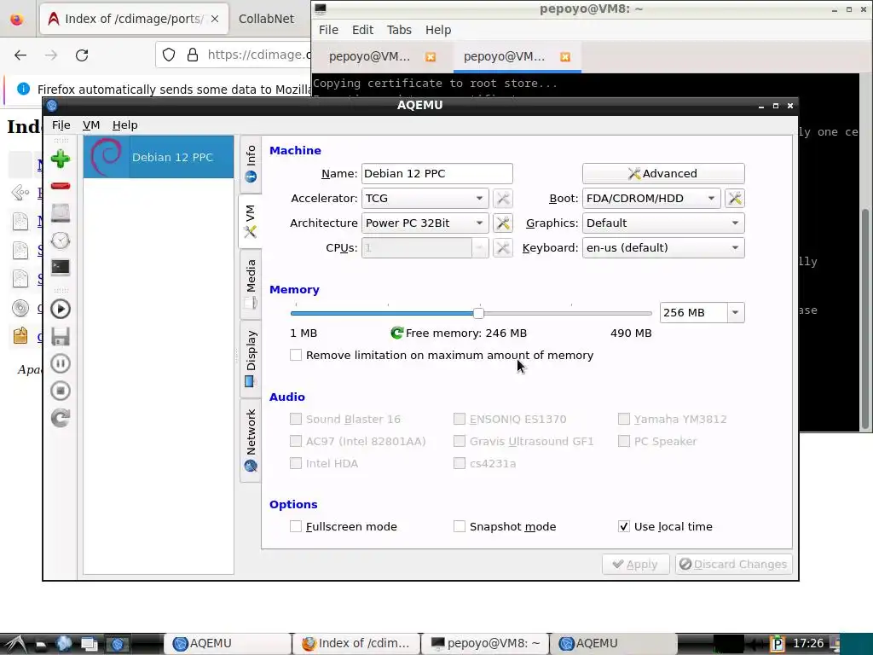Start the VM with the play icon

61,309
